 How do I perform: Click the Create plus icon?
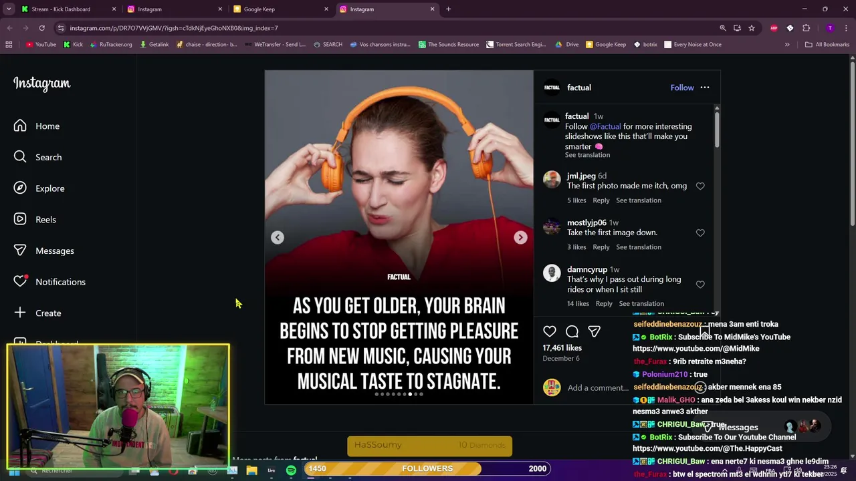tap(20, 313)
